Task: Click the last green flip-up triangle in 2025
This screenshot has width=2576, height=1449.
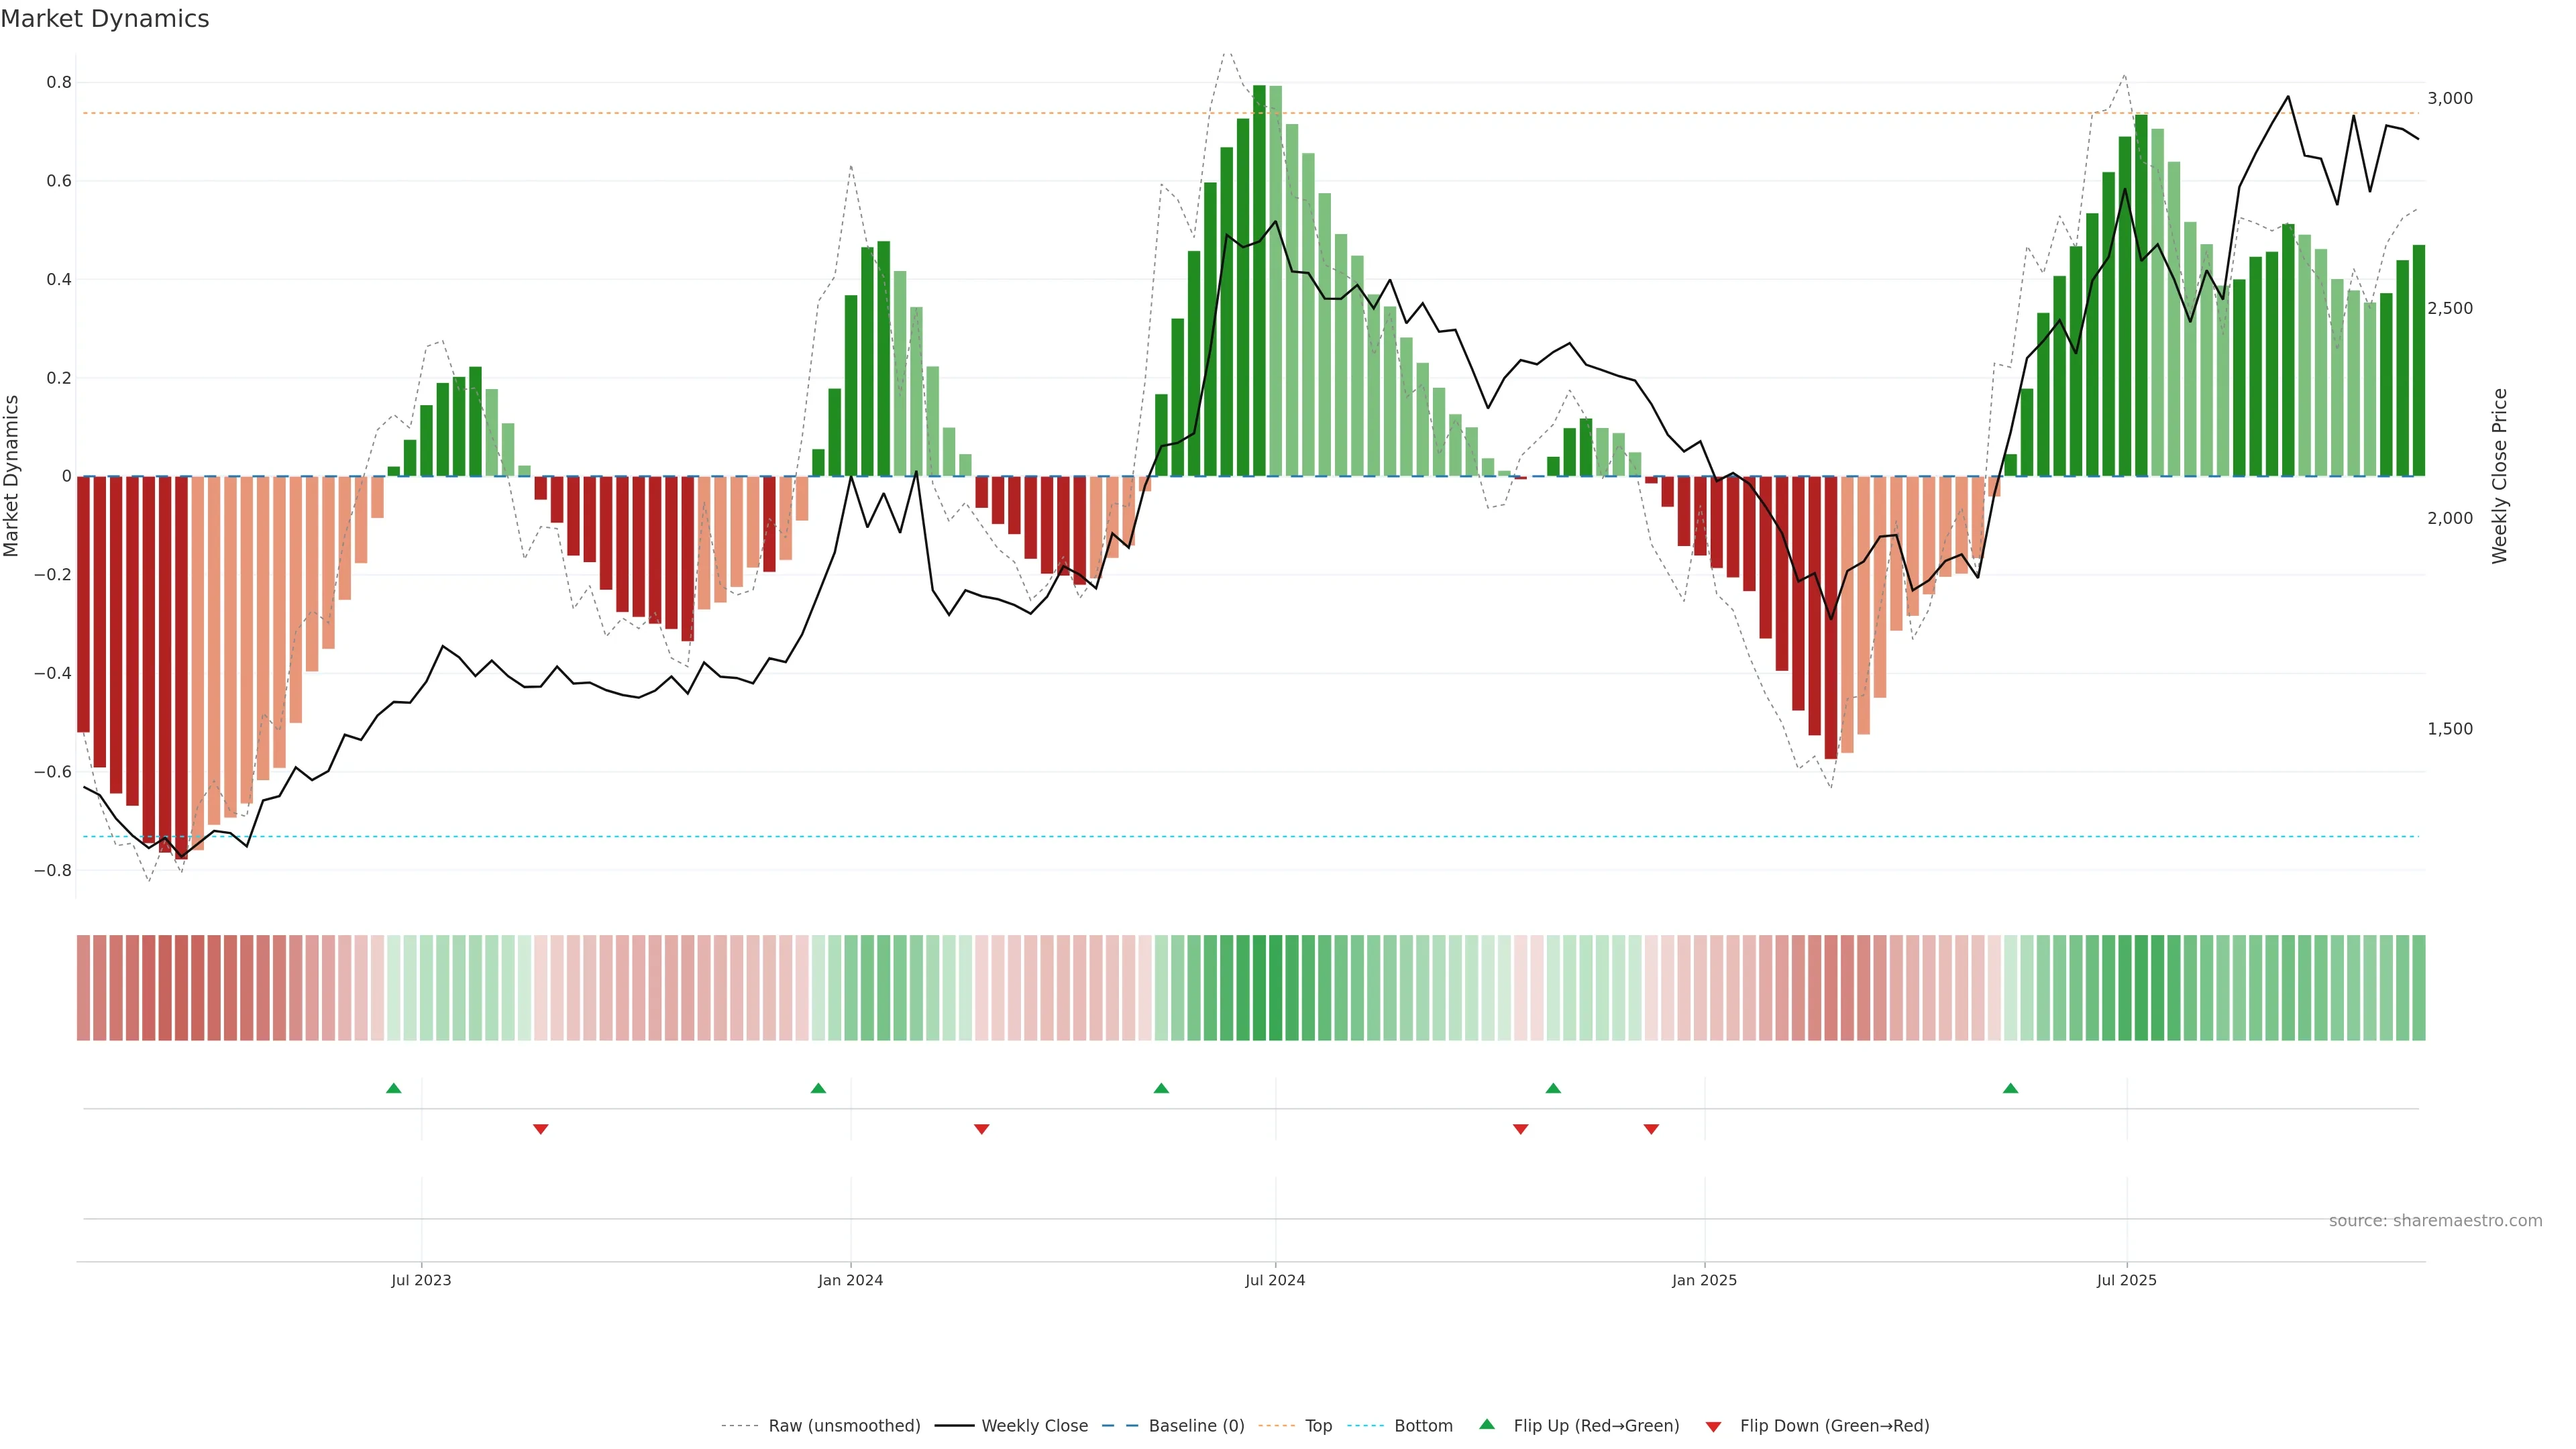Action: (2010, 1088)
